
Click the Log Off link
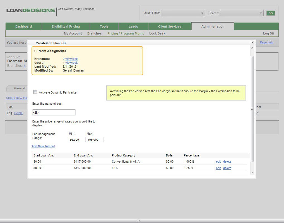pyautogui.click(x=269, y=33)
